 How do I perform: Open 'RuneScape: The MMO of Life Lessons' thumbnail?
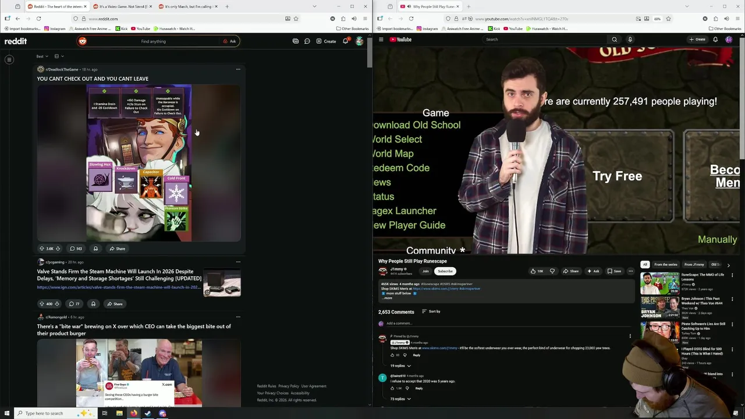coord(659,283)
